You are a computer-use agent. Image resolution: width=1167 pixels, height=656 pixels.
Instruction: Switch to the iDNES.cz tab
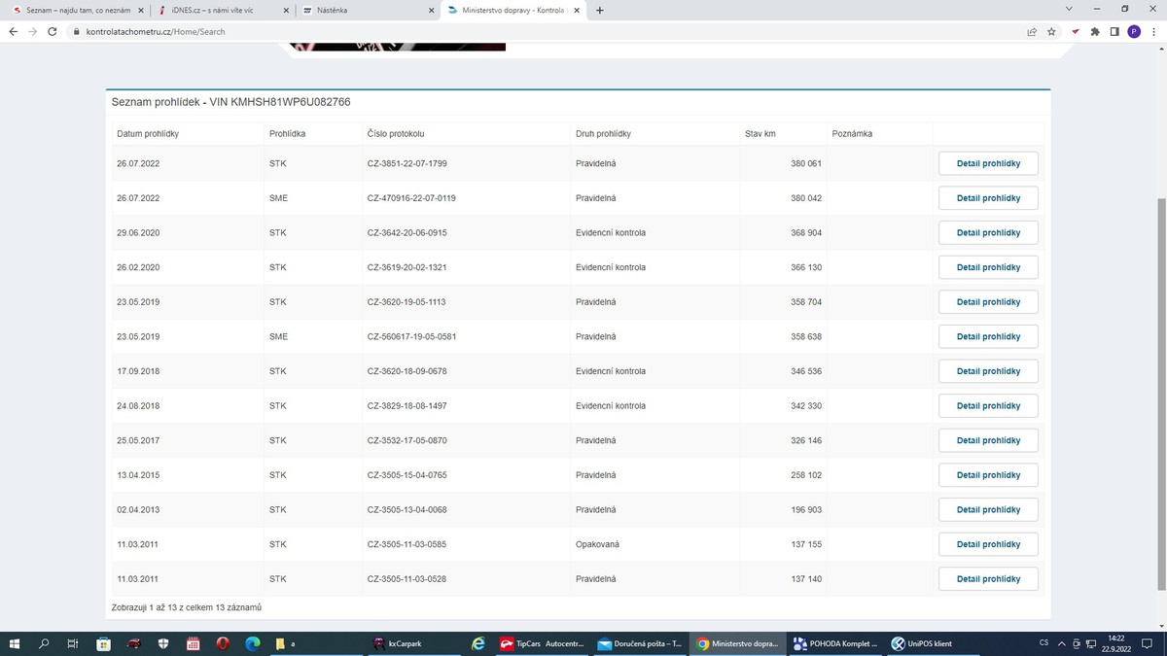coord(220,10)
